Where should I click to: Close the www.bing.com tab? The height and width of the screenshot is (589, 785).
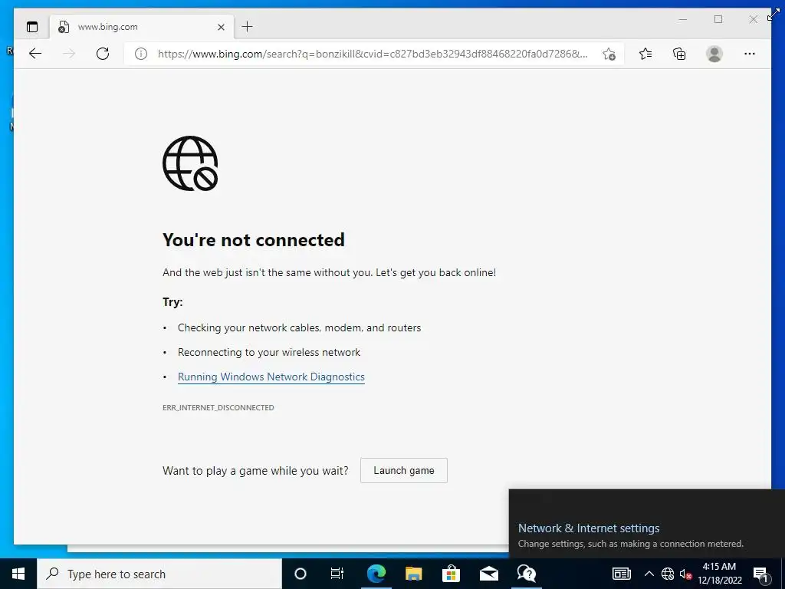[x=221, y=27]
